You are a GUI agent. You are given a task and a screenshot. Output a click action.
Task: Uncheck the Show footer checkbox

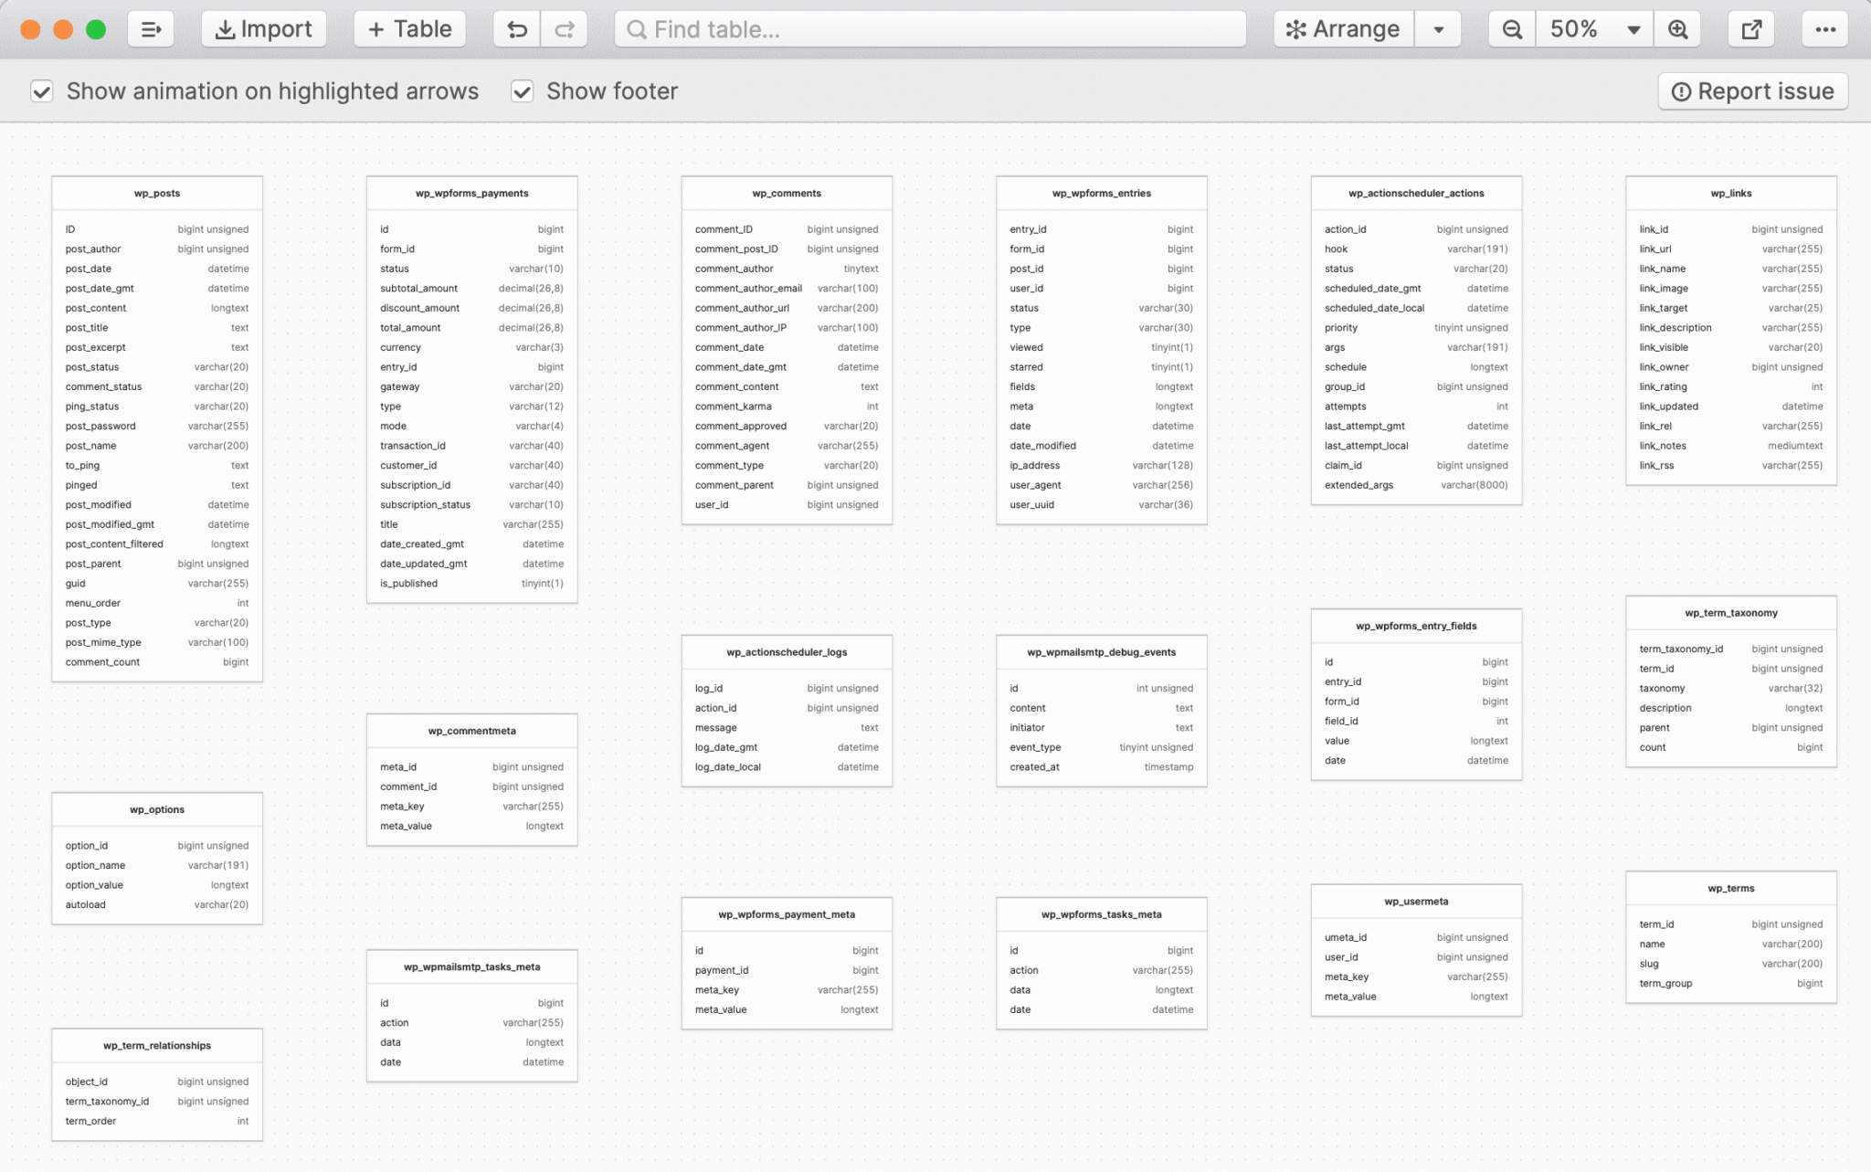[522, 91]
